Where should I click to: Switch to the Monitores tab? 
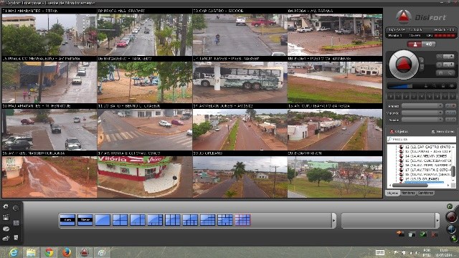(408, 193)
